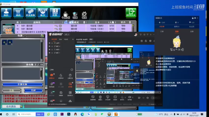209x117 pixels.
Task: Open the 歌词助手 tool icon
Action: tap(70, 93)
